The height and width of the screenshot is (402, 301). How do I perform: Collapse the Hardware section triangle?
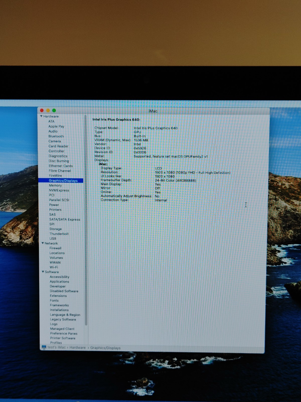coord(41,116)
